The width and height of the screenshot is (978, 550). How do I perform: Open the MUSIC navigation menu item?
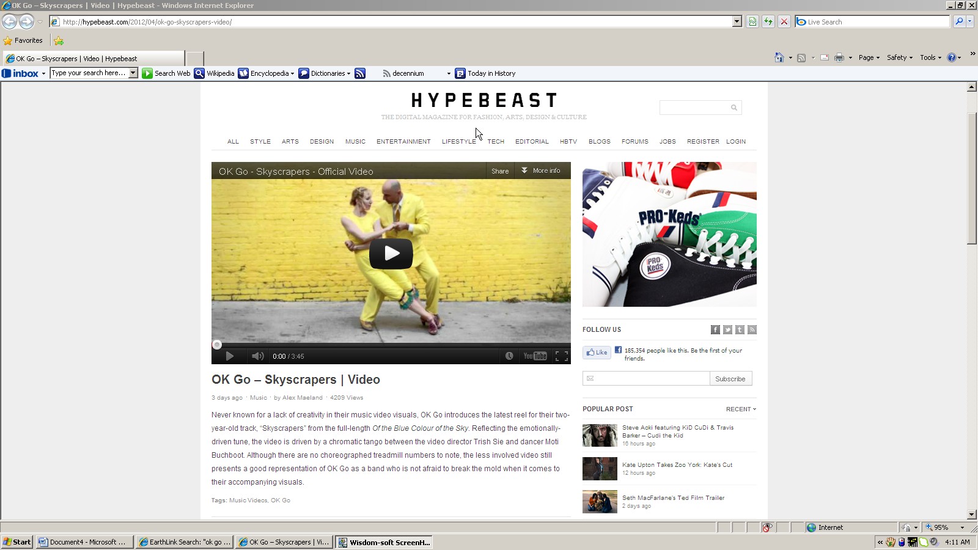click(x=355, y=142)
